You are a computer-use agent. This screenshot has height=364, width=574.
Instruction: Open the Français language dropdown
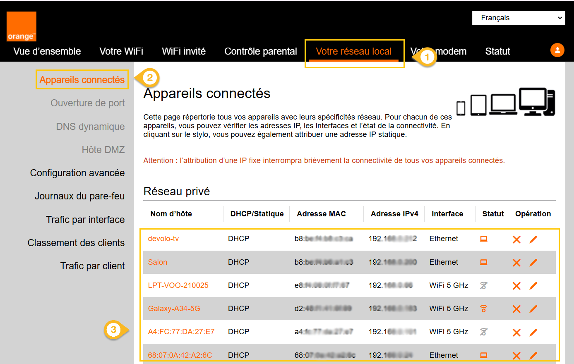tap(518, 18)
